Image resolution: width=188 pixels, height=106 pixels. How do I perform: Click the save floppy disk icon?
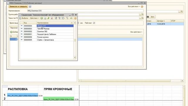[30, 6]
